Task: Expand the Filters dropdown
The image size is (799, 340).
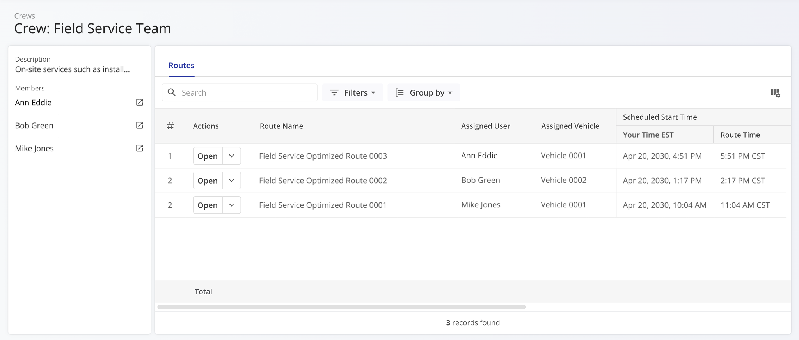Action: pos(352,92)
